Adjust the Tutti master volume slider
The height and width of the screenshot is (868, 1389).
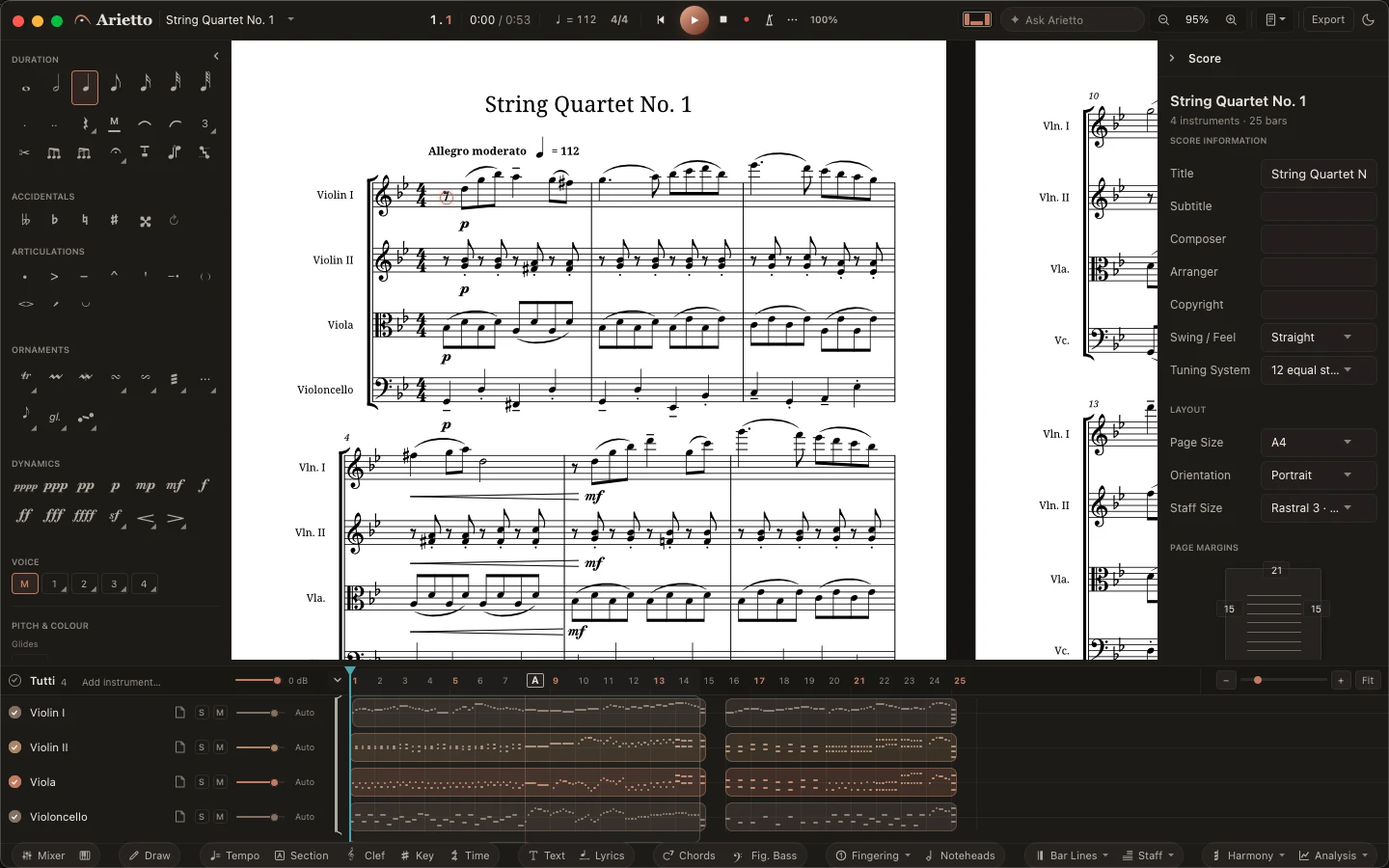coord(258,681)
